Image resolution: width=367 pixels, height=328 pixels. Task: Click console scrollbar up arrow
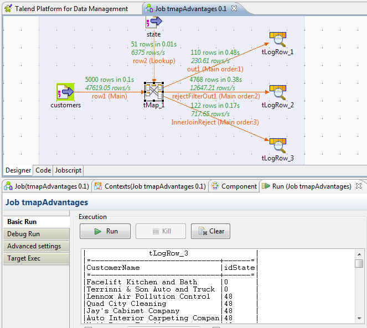tap(359, 254)
